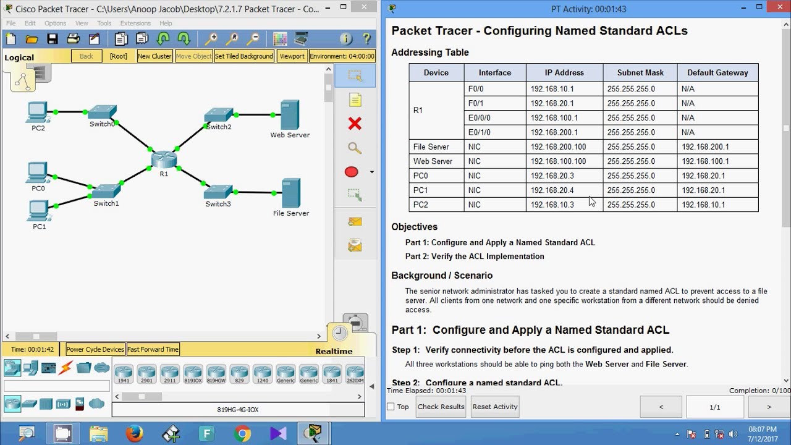Save the activity with floppy disk icon
The height and width of the screenshot is (445, 791).
[x=53, y=39]
